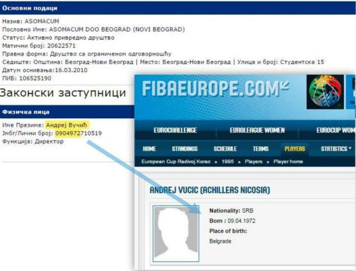Select the Players menu item

(x=294, y=149)
